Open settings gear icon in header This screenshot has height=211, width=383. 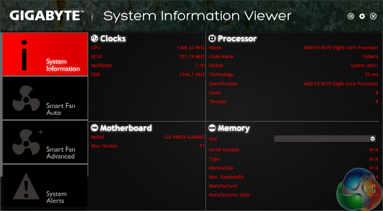pos(362,16)
